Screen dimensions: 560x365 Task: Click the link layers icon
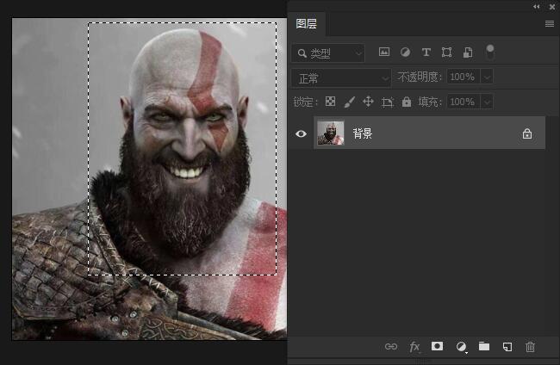tap(391, 346)
